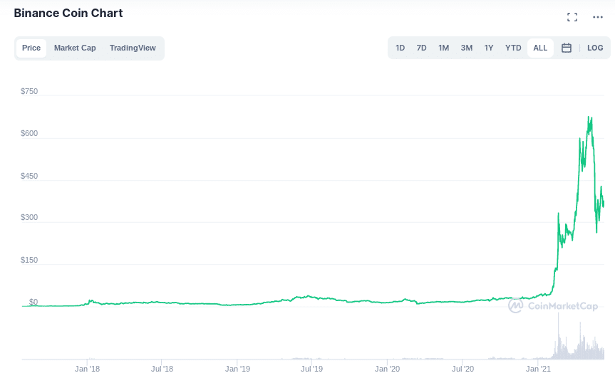615x378 pixels.
Task: Click the Jul '19 date label
Action: tap(312, 369)
